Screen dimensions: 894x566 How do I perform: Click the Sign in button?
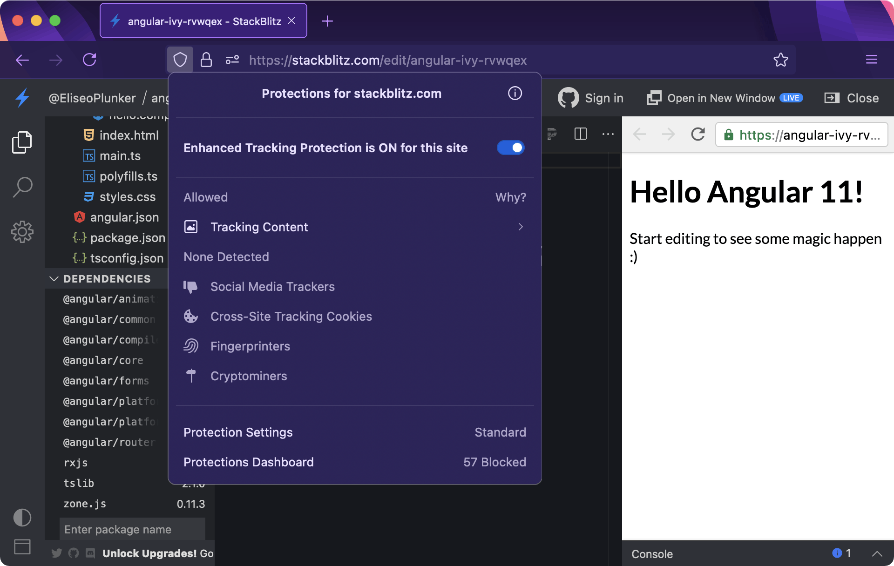(x=590, y=98)
